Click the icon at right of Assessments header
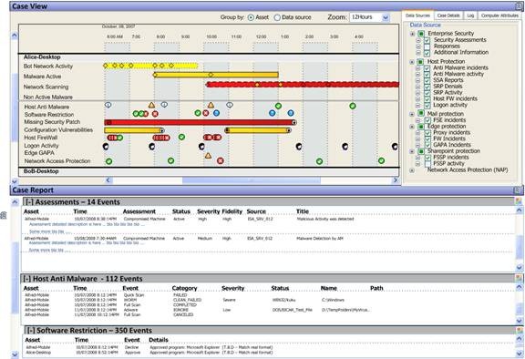 (519, 201)
